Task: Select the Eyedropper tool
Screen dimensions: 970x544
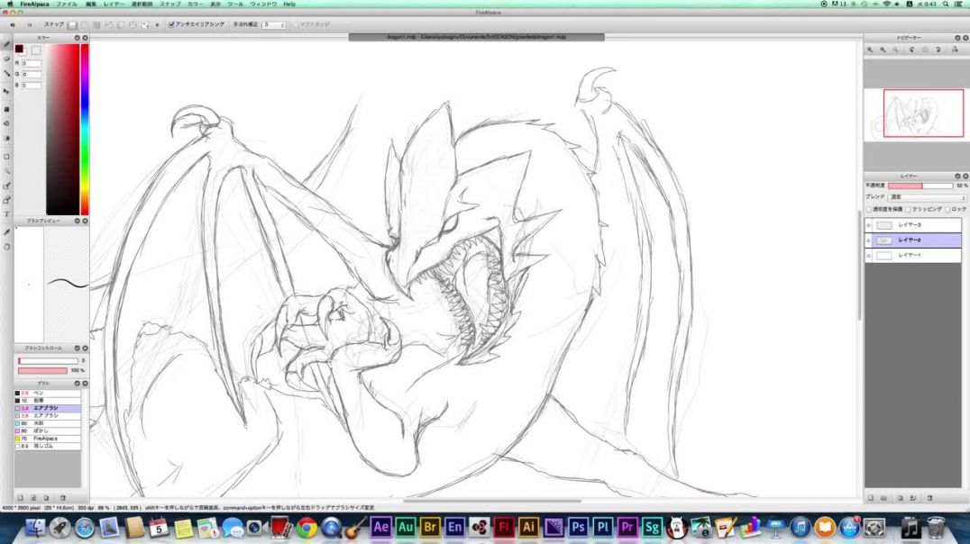Action: [x=7, y=231]
